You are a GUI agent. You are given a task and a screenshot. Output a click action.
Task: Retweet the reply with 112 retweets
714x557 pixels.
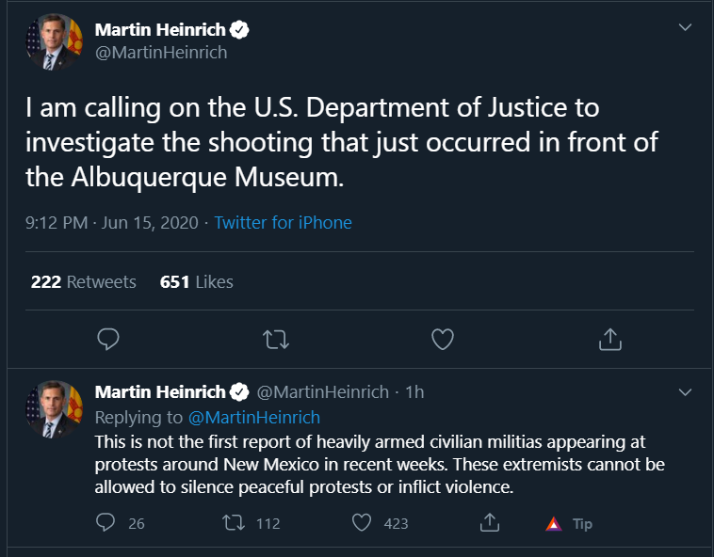pos(234,522)
